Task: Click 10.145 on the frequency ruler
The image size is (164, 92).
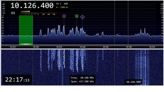Action: coord(106,47)
